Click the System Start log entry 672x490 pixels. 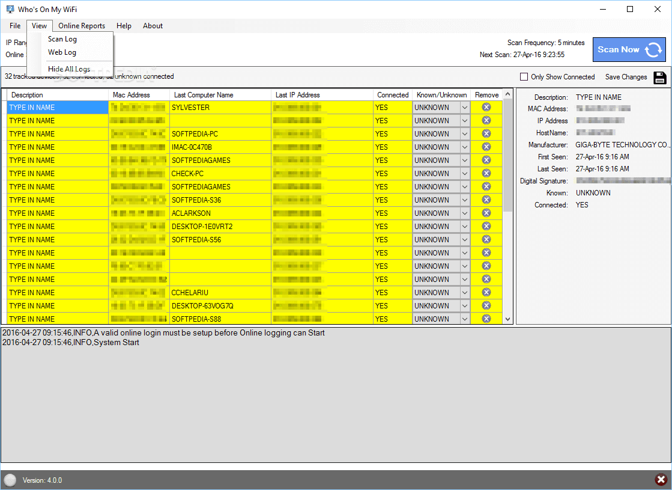[x=71, y=343]
